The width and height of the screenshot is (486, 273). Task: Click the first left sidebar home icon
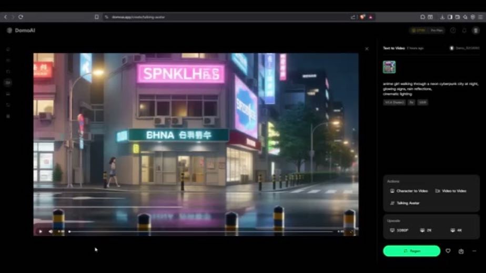(8, 49)
